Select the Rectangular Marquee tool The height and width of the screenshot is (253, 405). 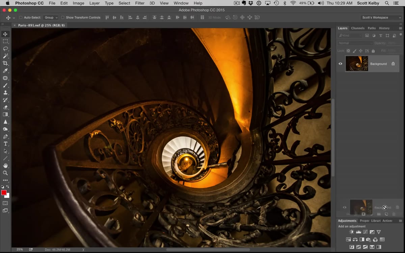tap(5, 41)
